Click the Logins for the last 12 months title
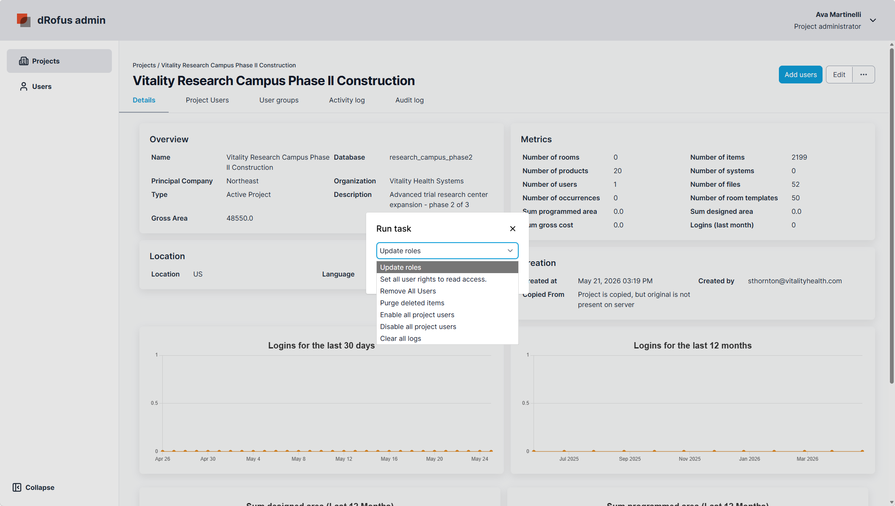Viewport: 895px width, 506px height. (x=693, y=346)
